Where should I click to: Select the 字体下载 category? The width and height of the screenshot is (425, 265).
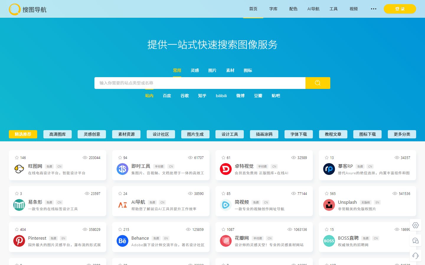click(299, 134)
